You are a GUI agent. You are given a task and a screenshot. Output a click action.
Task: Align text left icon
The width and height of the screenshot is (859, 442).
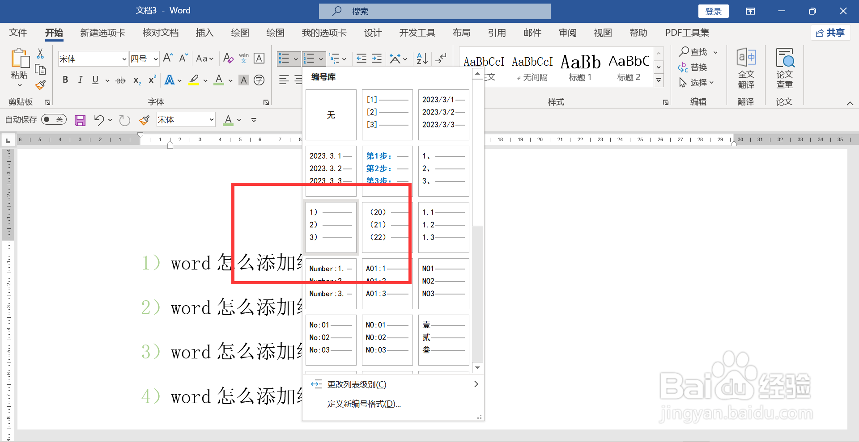284,80
